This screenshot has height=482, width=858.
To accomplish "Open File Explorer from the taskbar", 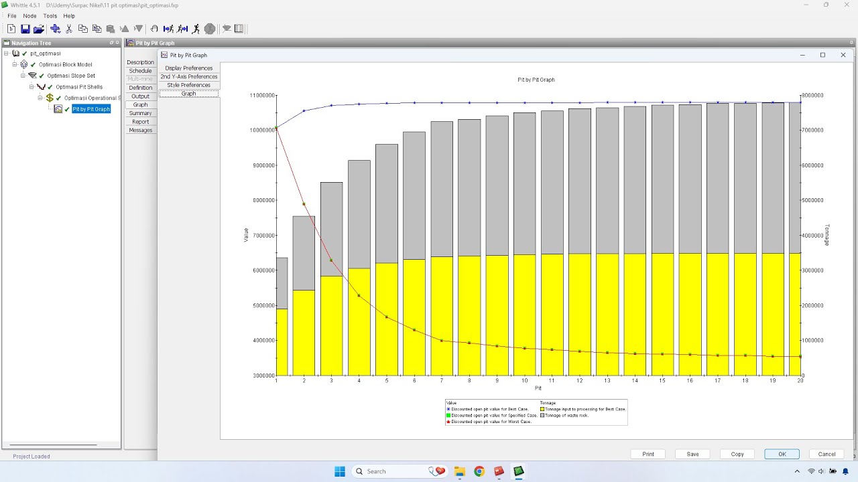I will (459, 471).
